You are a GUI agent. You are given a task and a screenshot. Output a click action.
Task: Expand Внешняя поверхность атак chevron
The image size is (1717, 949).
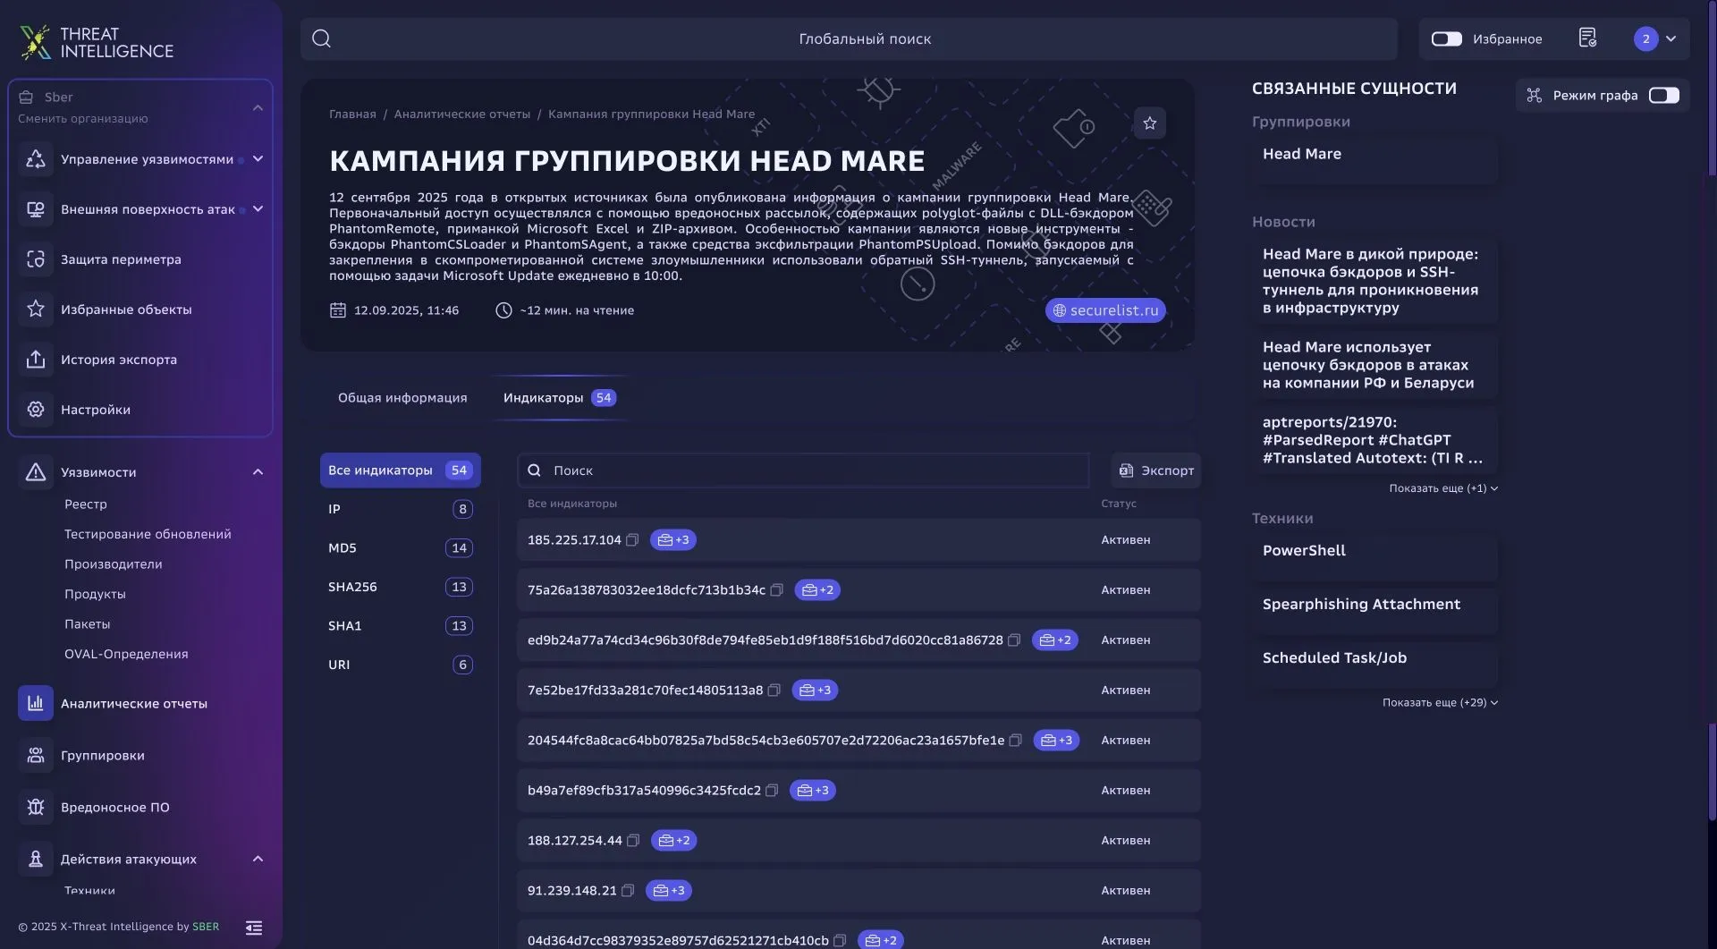click(258, 209)
